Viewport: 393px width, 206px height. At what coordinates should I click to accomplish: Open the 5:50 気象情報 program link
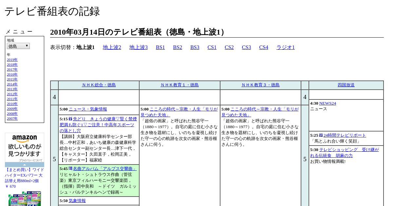click(x=77, y=201)
